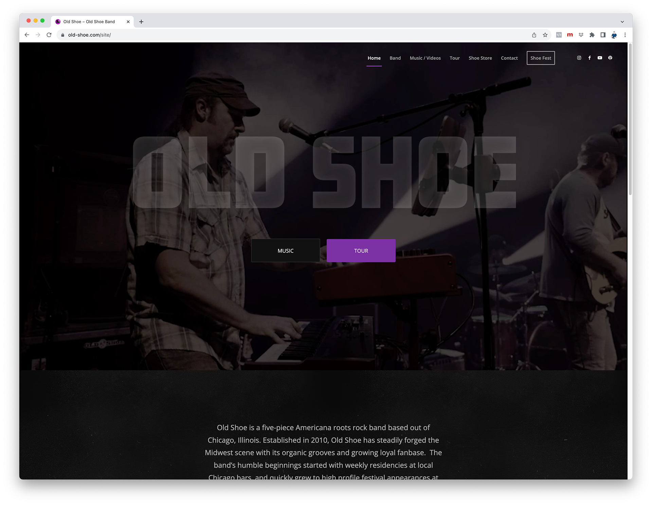This screenshot has width=652, height=505.
Task: Toggle the browser side panel
Action: tap(603, 35)
